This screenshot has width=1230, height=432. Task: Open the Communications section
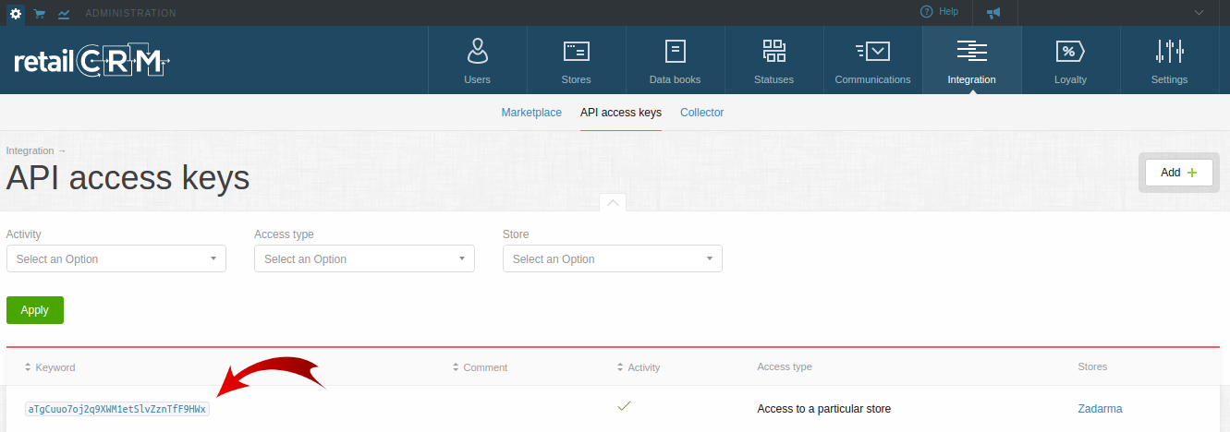pyautogui.click(x=873, y=60)
